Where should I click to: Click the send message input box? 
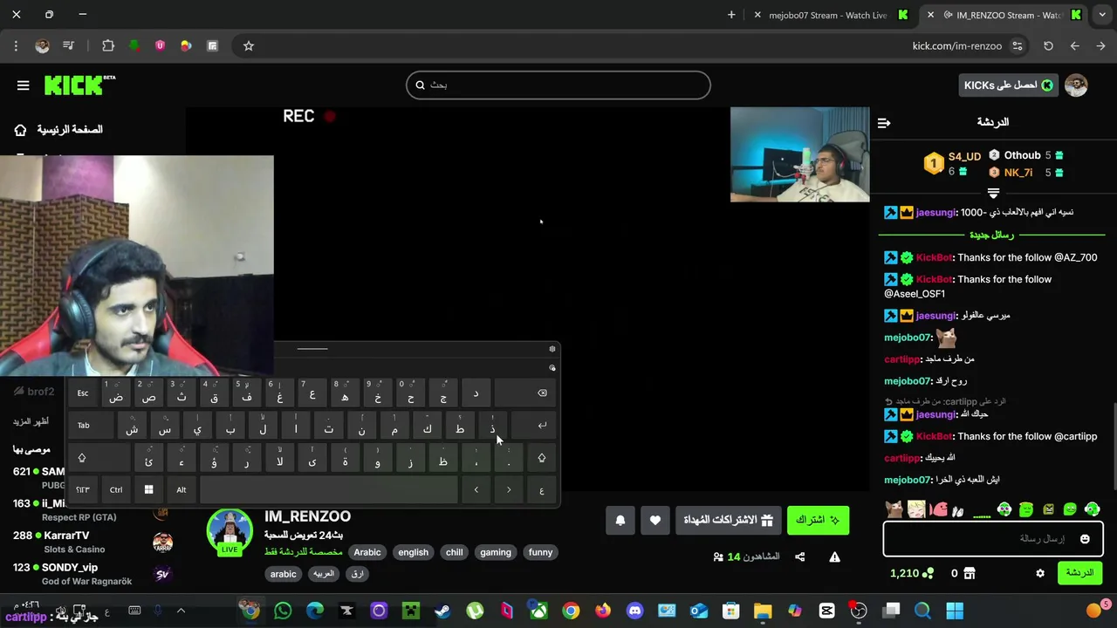[x=993, y=539]
